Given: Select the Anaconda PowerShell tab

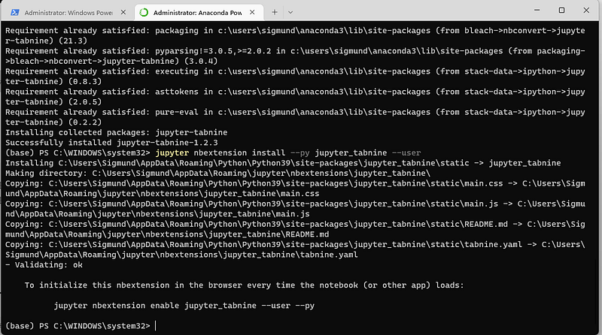Looking at the screenshot, I should pyautogui.click(x=198, y=12).
